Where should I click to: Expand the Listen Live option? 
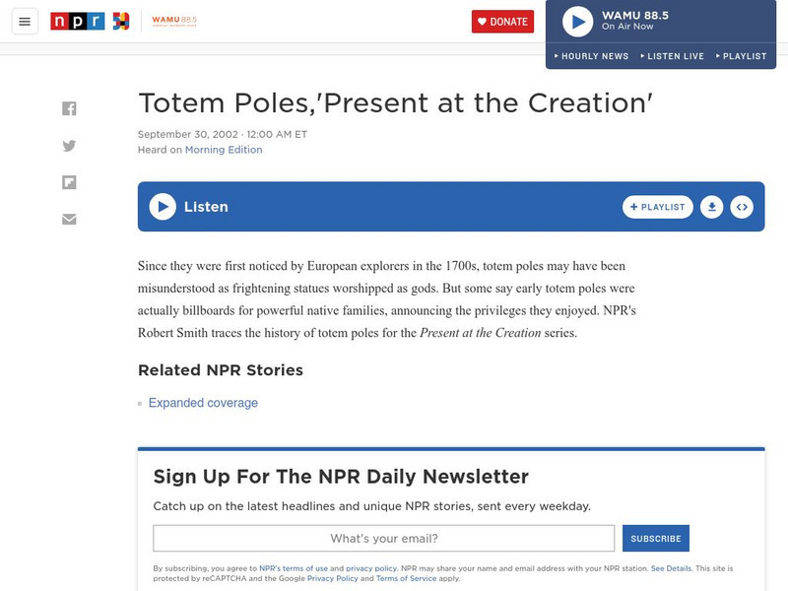coord(672,56)
